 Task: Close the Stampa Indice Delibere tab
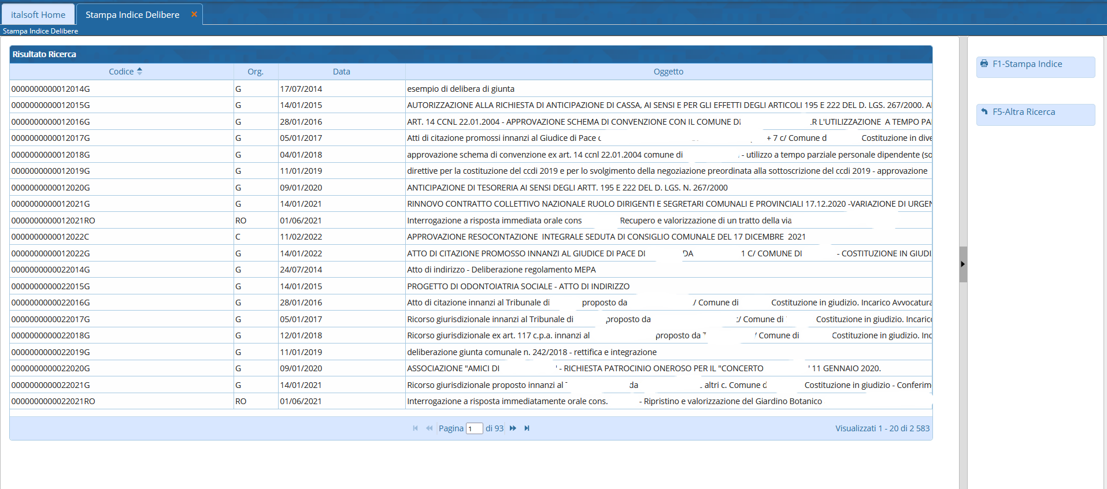point(194,14)
